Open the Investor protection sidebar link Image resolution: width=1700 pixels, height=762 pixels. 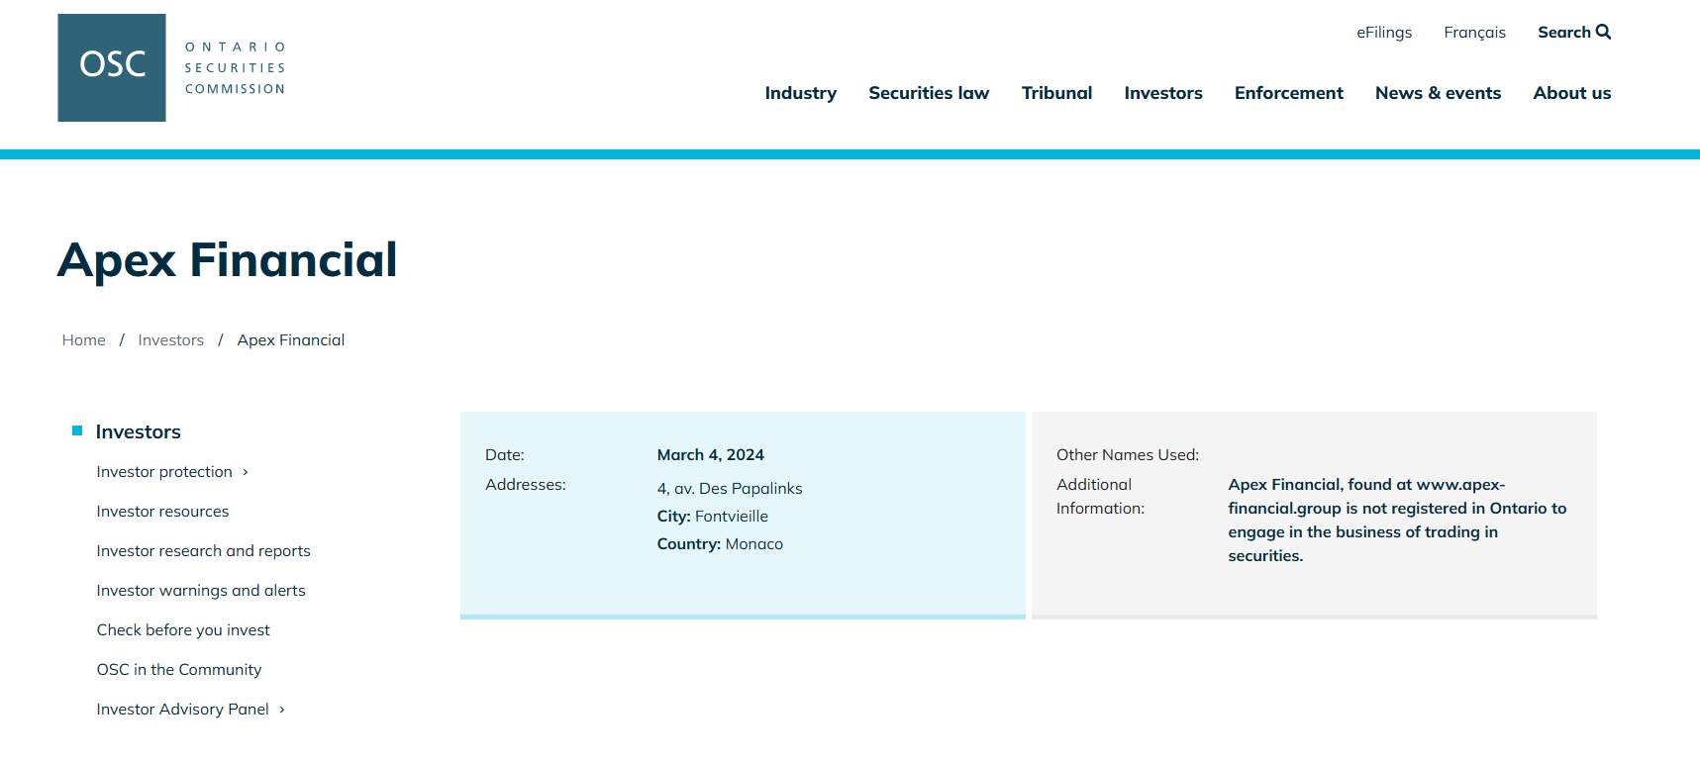tap(164, 472)
